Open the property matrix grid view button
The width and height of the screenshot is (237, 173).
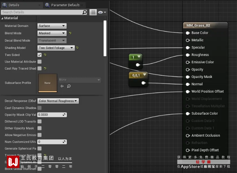[x=93, y=12]
